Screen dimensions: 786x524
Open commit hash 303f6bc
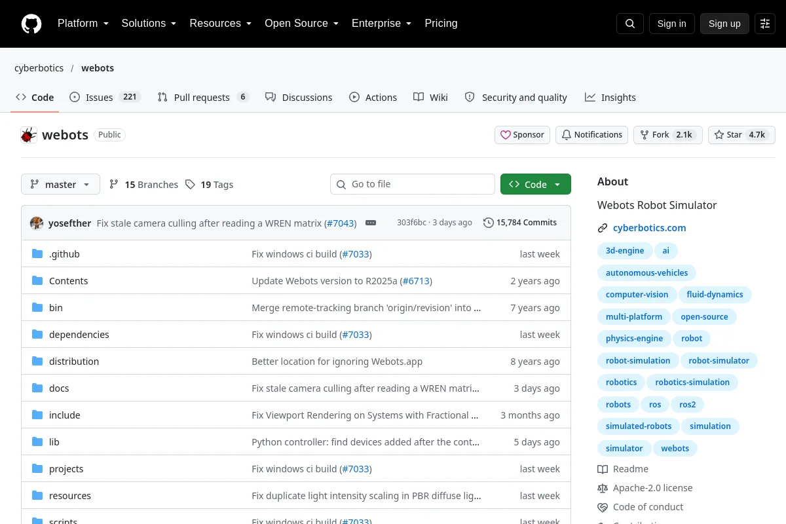(411, 223)
